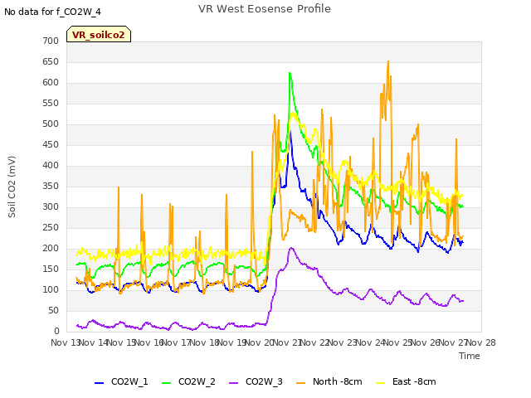Click the 350 y-axis tick label

[51, 186]
